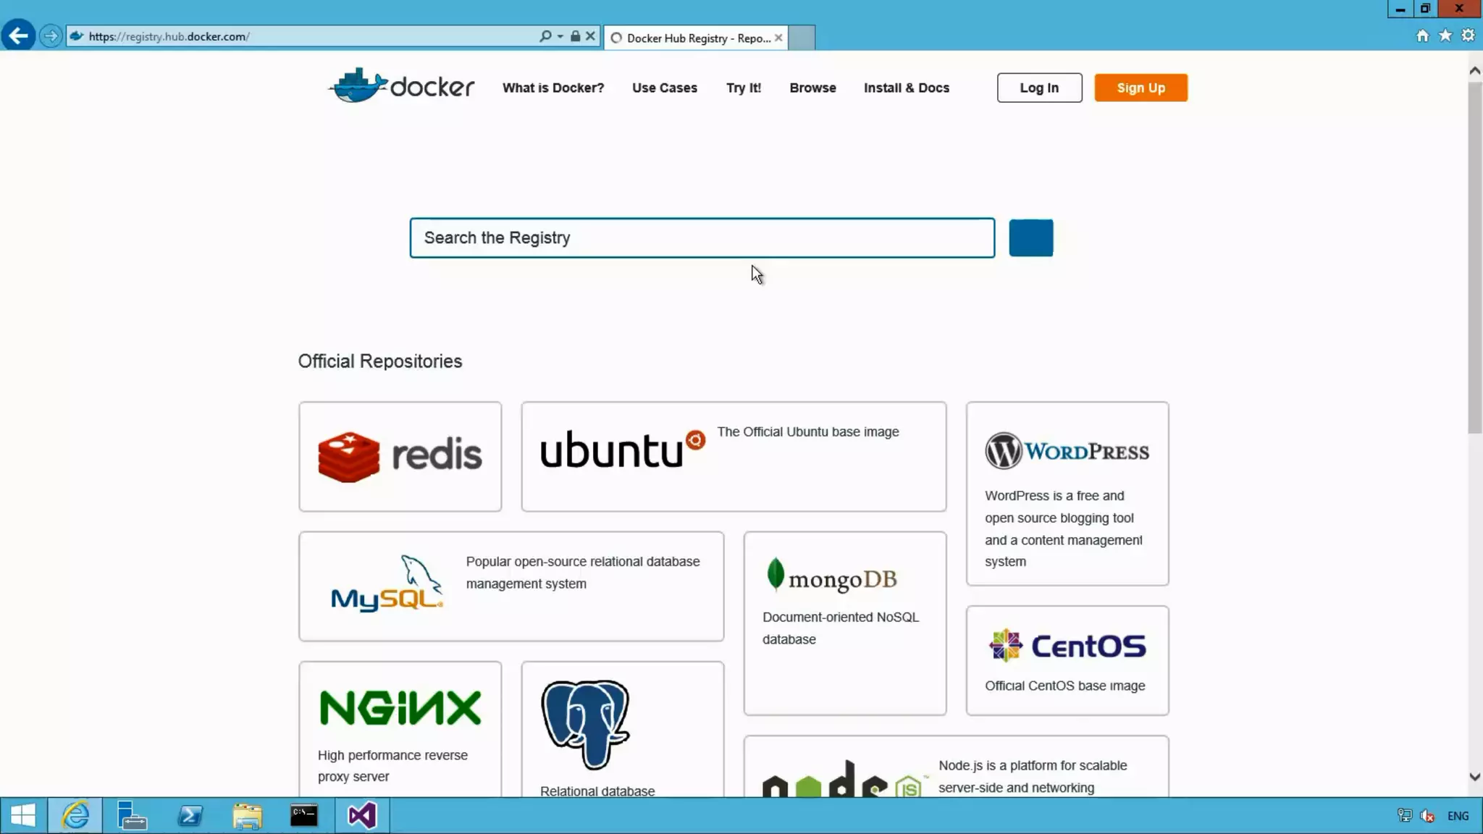1483x834 pixels.
Task: Open the WordPress logo repository
Action: pos(1067,451)
